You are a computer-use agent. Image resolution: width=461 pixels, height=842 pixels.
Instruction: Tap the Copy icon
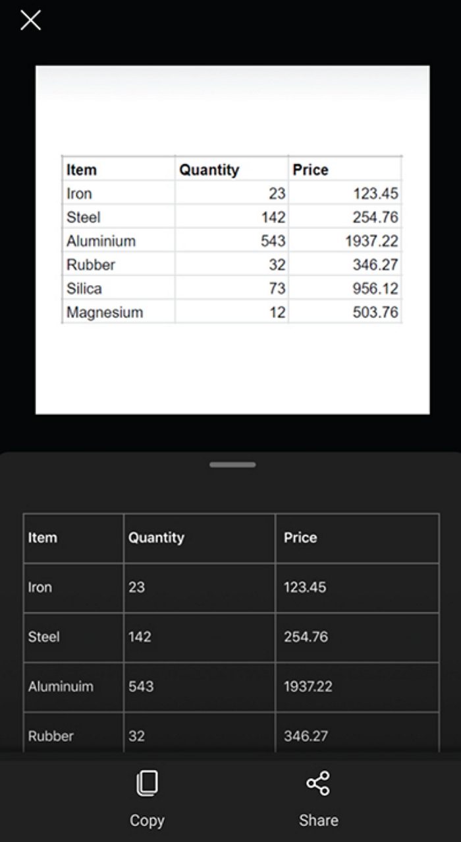pyautogui.click(x=146, y=783)
